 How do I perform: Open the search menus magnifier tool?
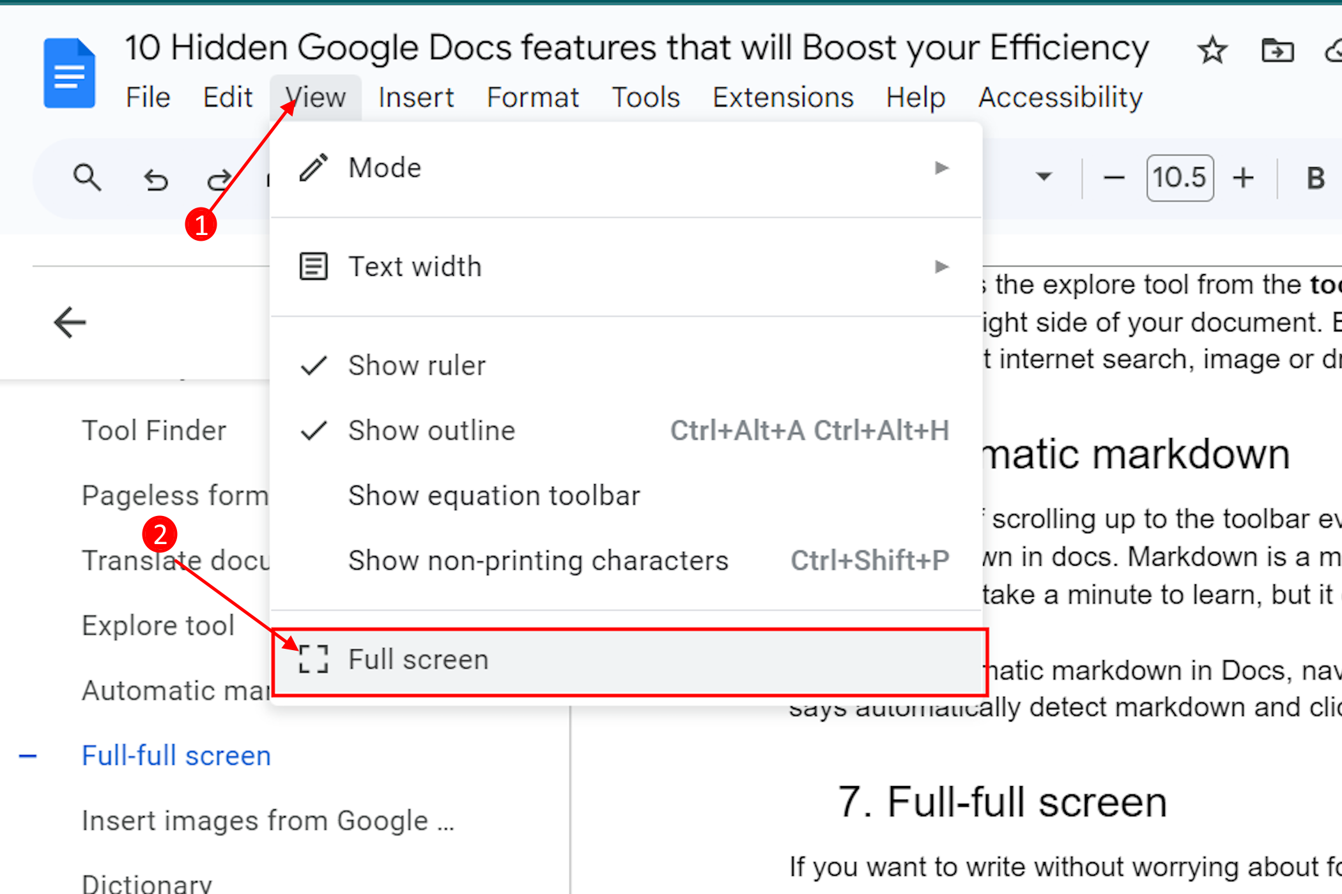click(87, 178)
